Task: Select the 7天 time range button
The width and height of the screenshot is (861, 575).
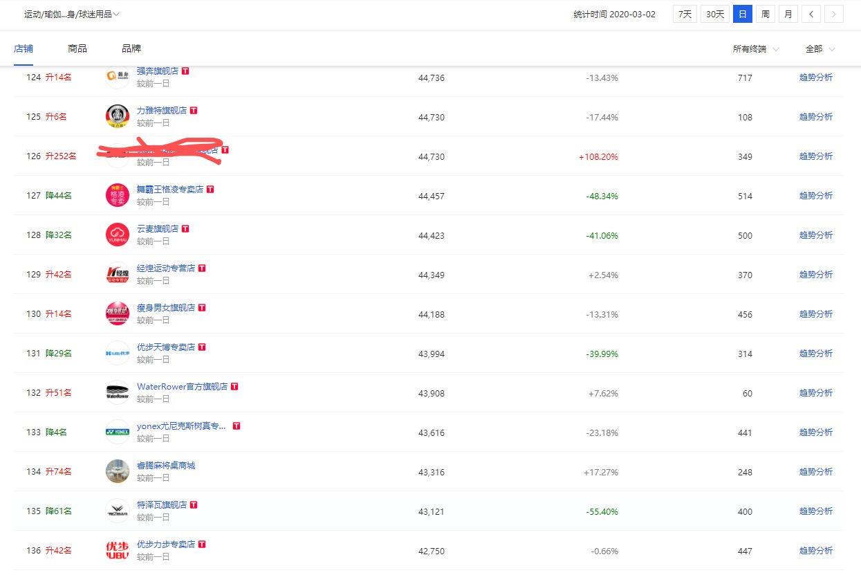Action: pyautogui.click(x=685, y=14)
